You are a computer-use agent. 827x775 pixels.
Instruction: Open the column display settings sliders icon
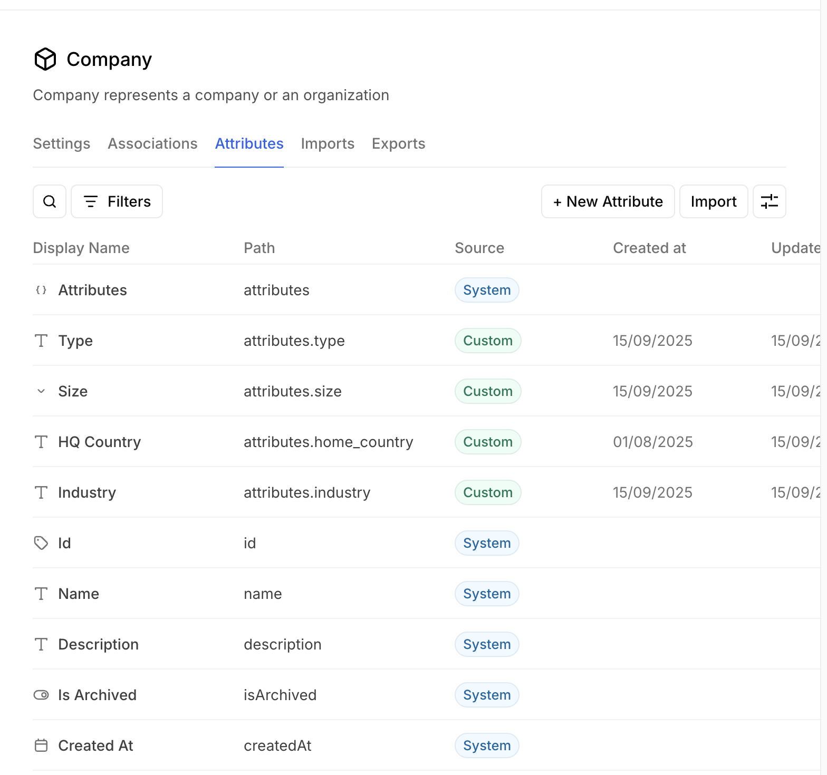click(x=769, y=201)
